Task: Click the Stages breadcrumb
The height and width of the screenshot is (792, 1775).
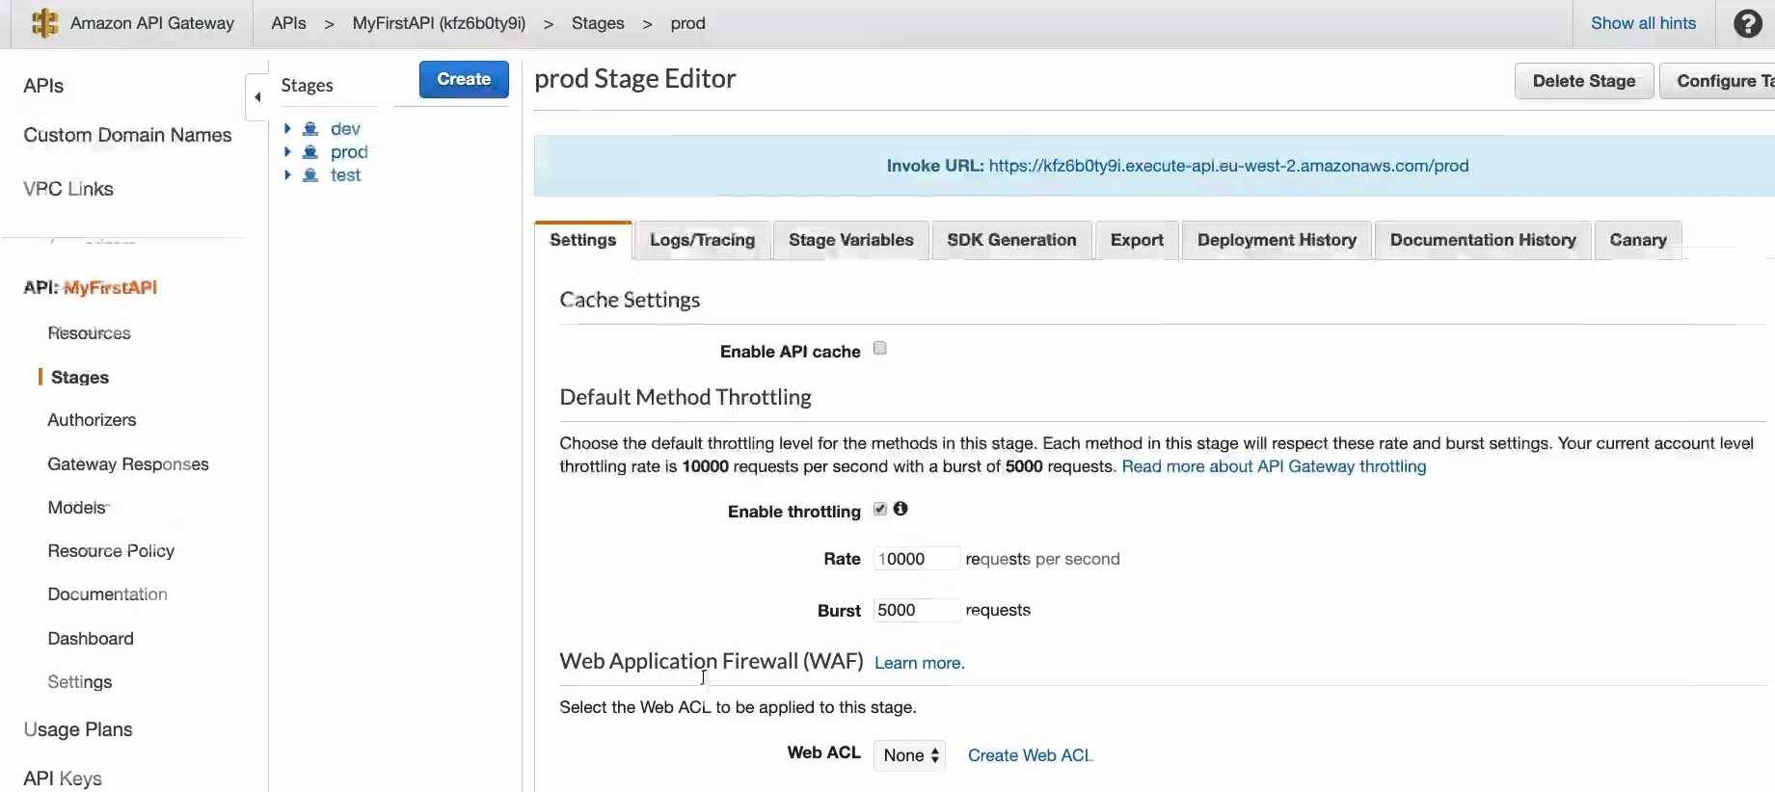Action: 598,23
